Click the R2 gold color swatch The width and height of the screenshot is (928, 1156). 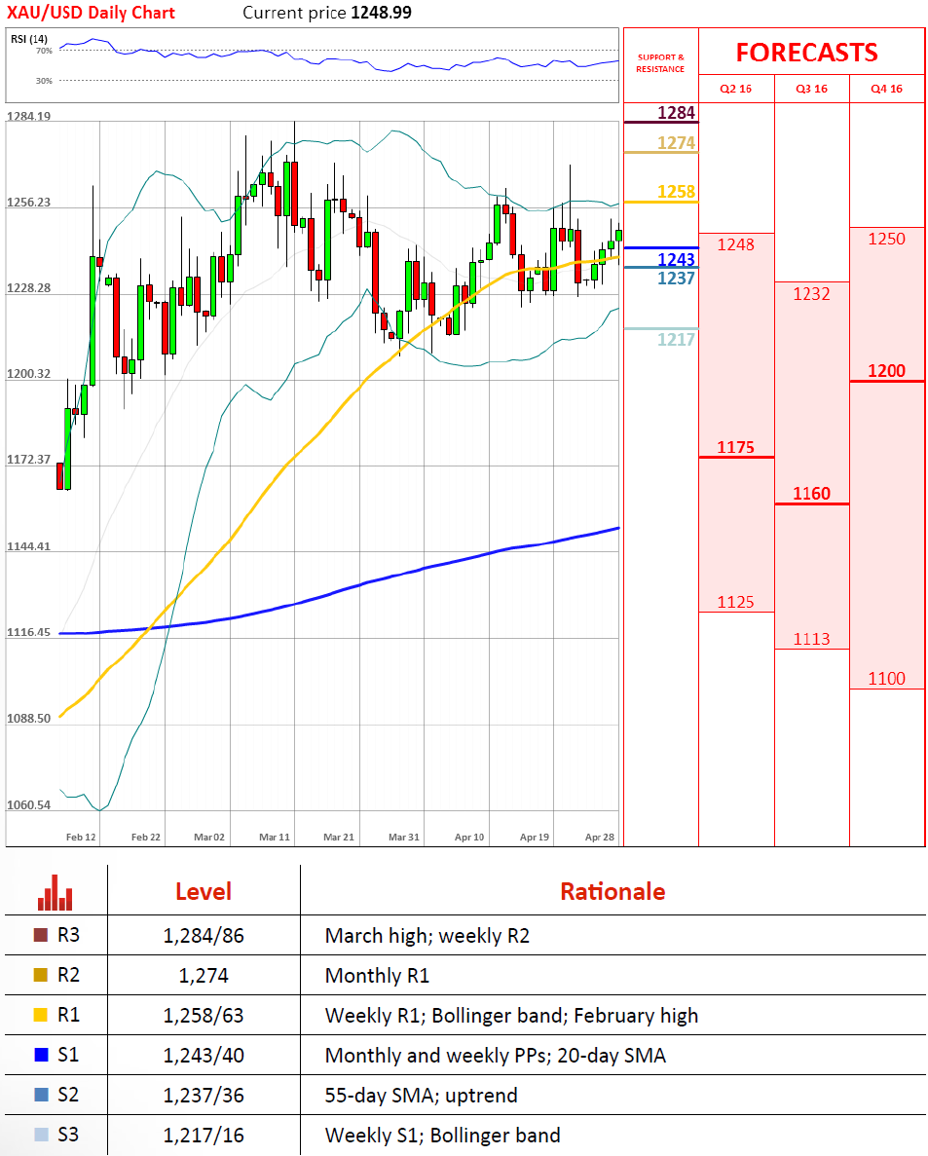pos(41,975)
